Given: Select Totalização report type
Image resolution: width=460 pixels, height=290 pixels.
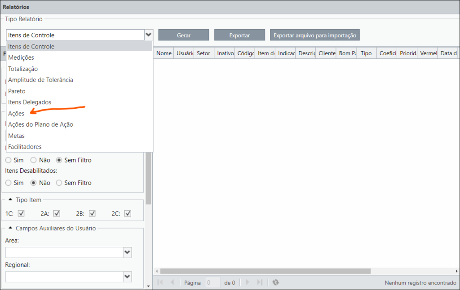Looking at the screenshot, I should click(x=79, y=69).
